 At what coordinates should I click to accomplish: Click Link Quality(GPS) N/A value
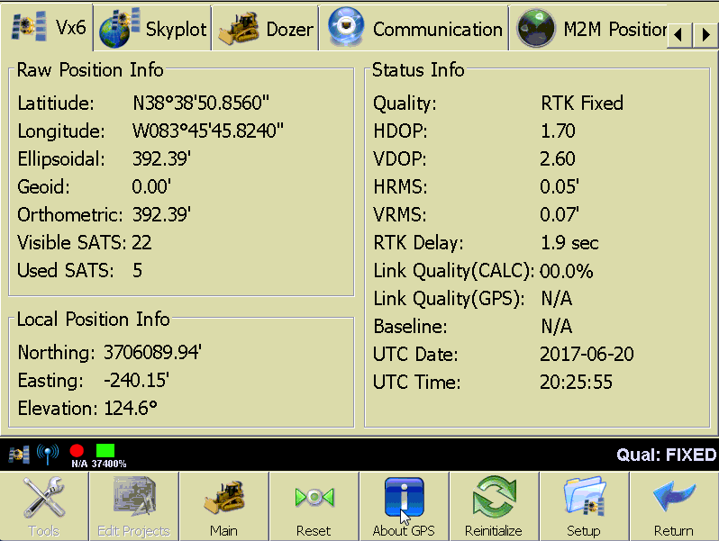[x=557, y=299]
